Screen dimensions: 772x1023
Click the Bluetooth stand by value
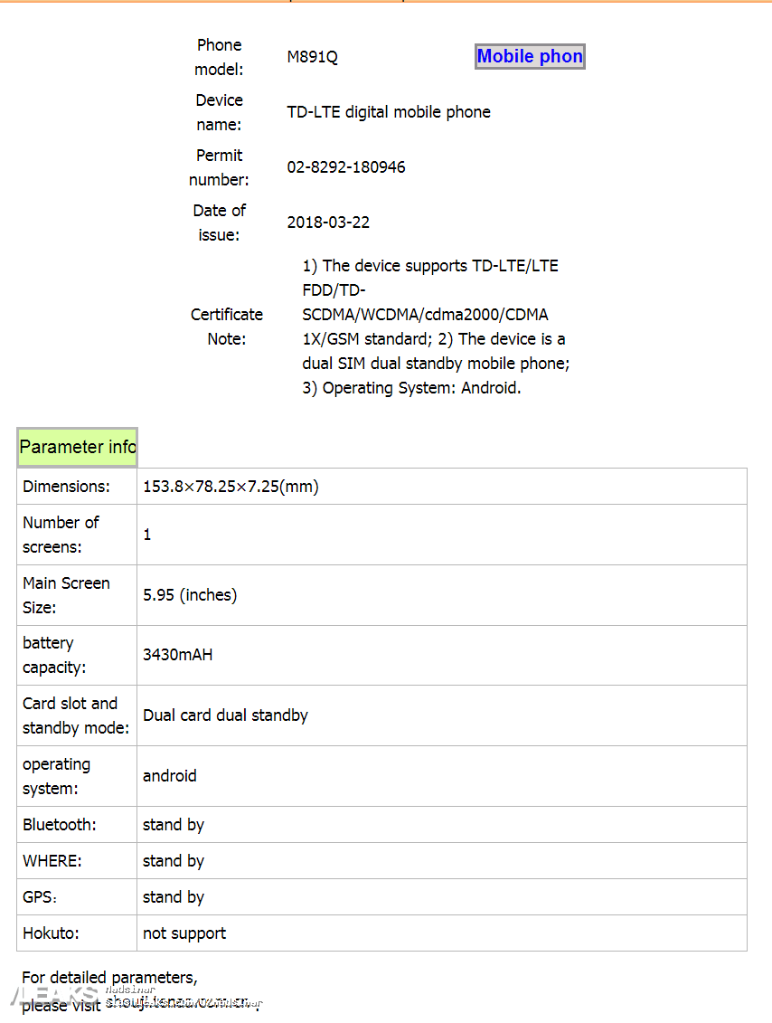point(174,825)
